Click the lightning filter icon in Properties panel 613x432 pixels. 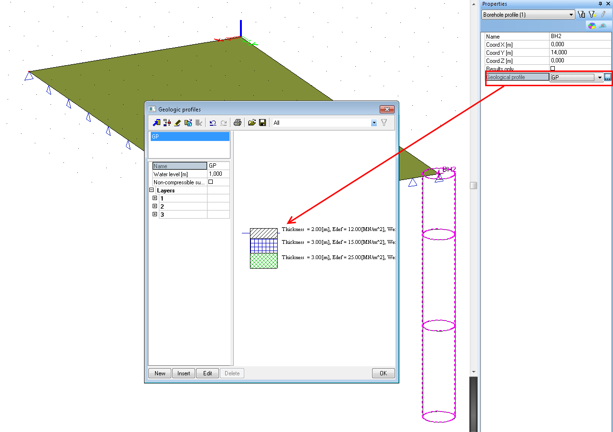tap(592, 15)
